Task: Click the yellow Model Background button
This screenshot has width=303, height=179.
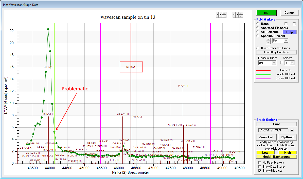Action: tap(276, 157)
